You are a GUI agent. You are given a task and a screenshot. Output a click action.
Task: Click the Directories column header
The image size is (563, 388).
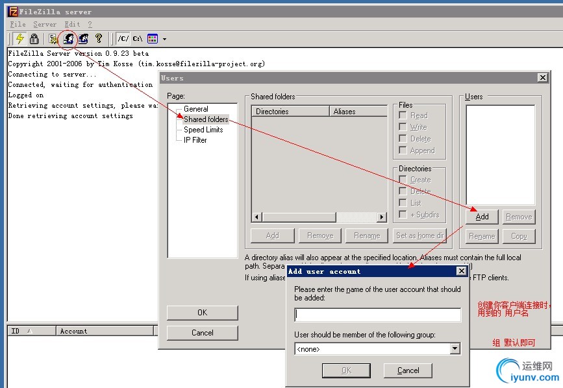point(290,112)
